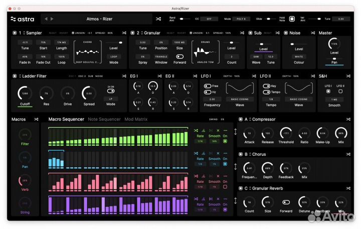
Task: Disable the Sub oscillator
Action: 250,33
